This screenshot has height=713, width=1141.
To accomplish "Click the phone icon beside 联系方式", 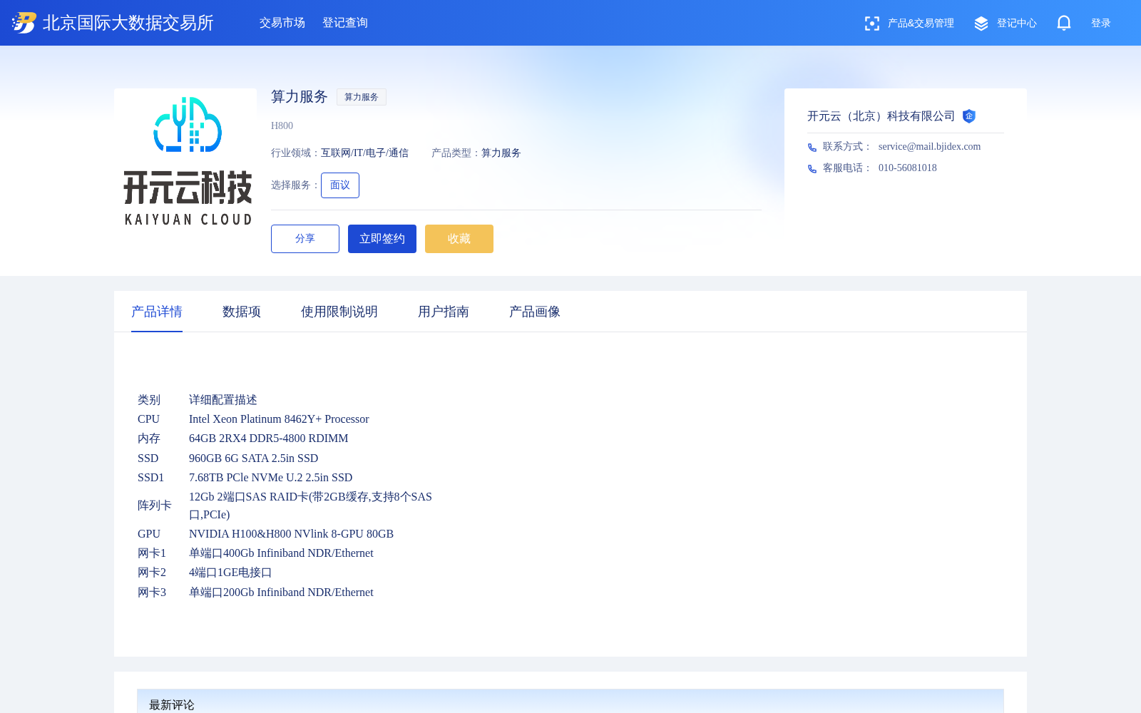I will click(x=812, y=148).
